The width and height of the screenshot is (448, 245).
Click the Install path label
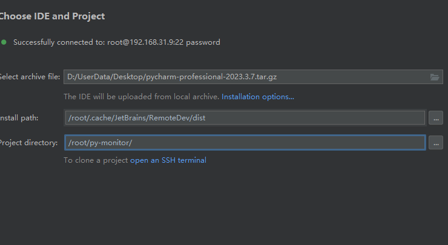tap(19, 118)
